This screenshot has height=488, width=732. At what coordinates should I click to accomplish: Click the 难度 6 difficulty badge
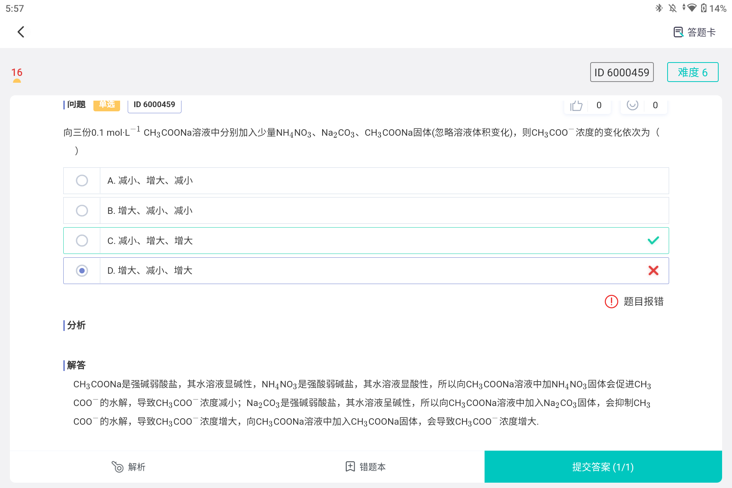tap(693, 72)
